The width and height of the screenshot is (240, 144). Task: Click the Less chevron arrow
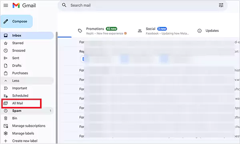tap(6, 81)
